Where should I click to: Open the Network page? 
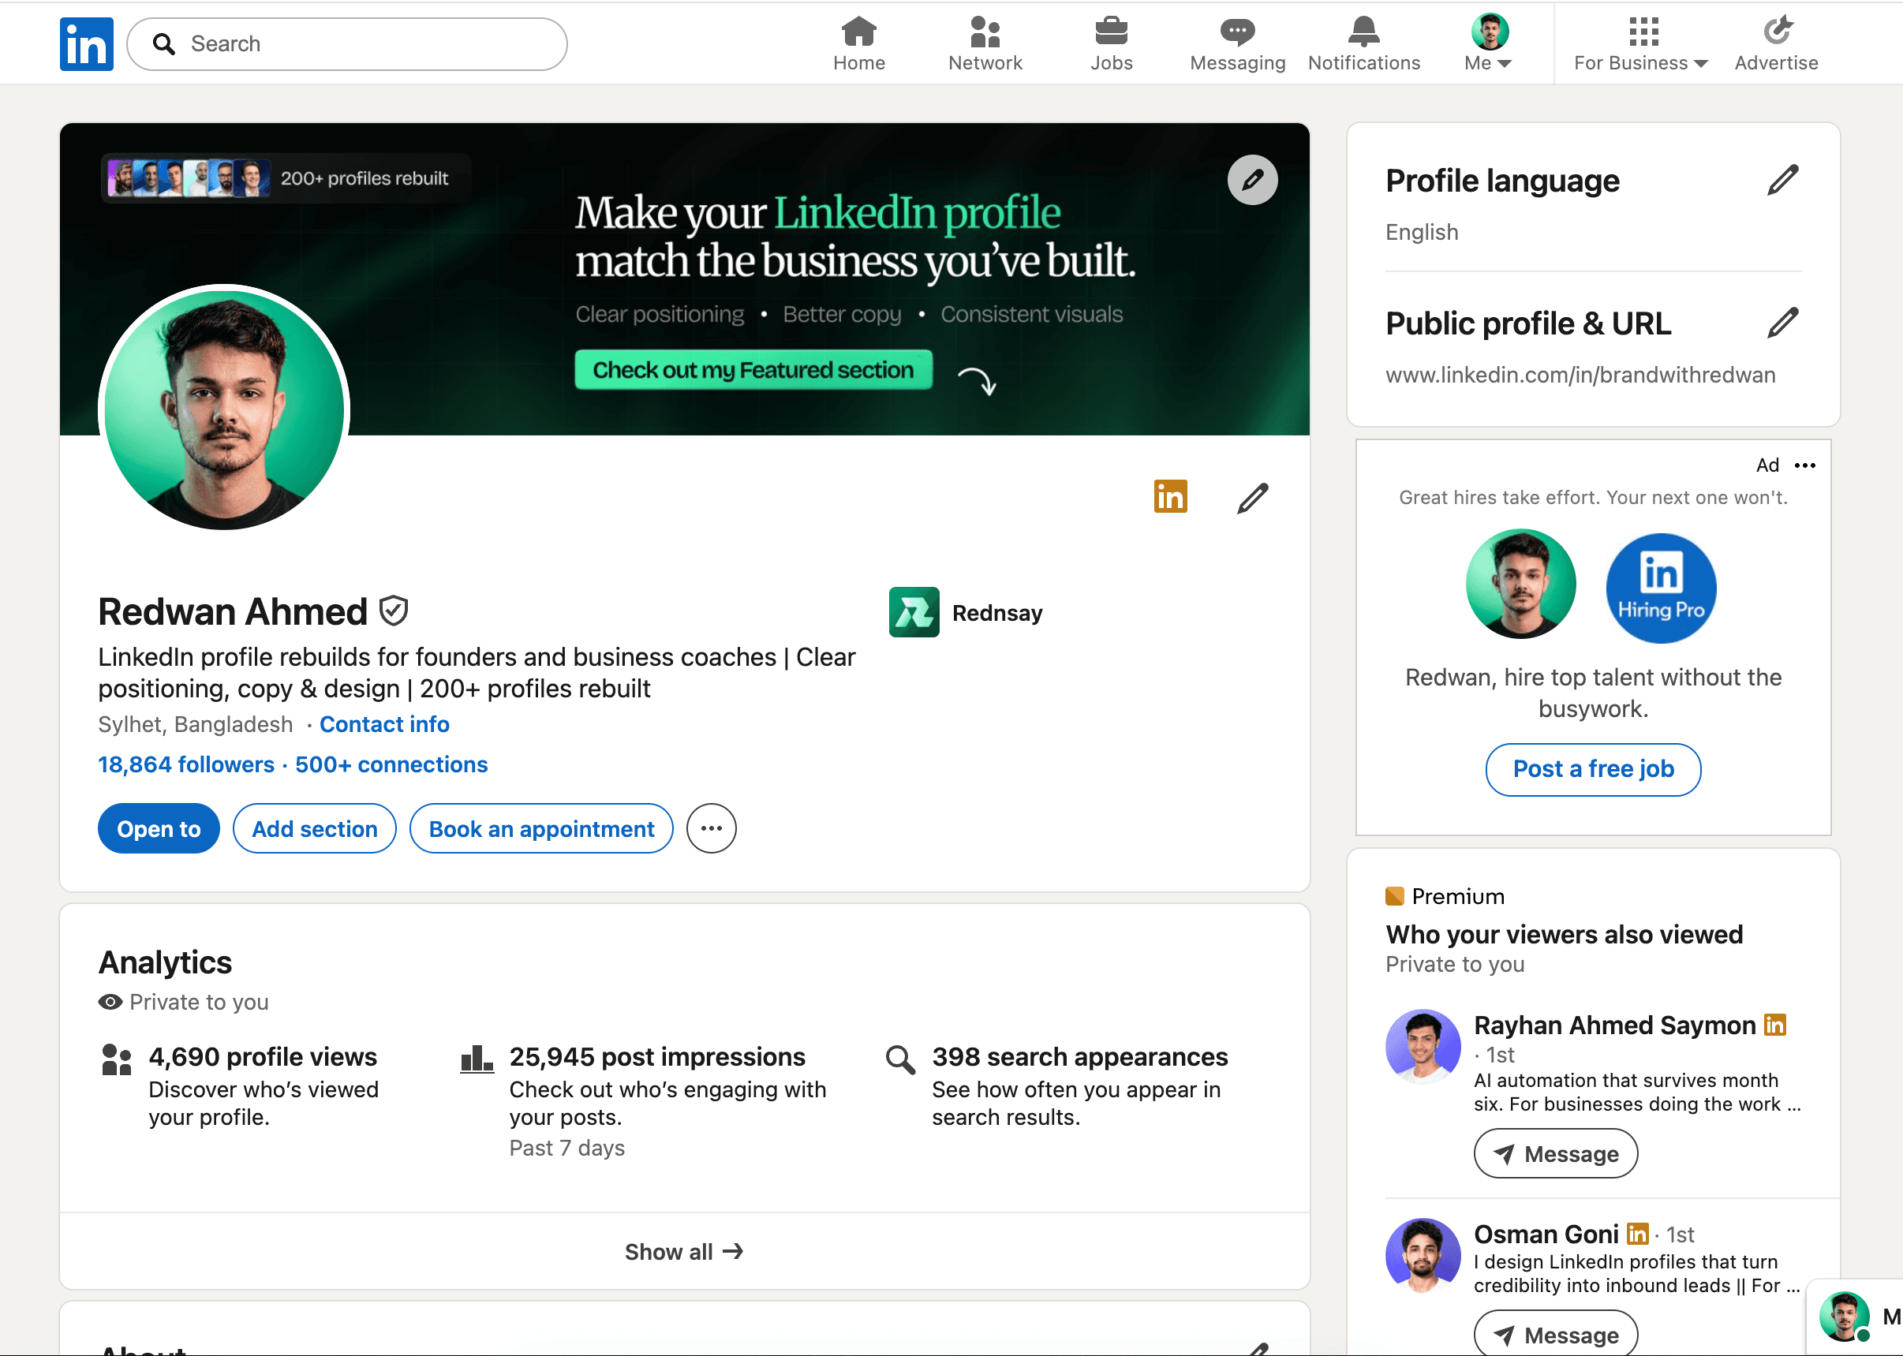[x=985, y=44]
